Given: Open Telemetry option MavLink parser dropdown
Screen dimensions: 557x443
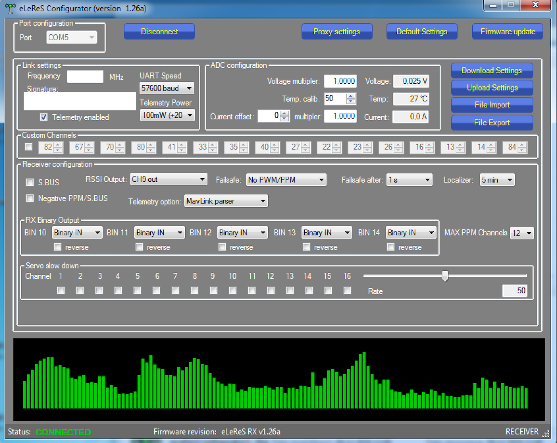Looking at the screenshot, I should tap(226, 201).
